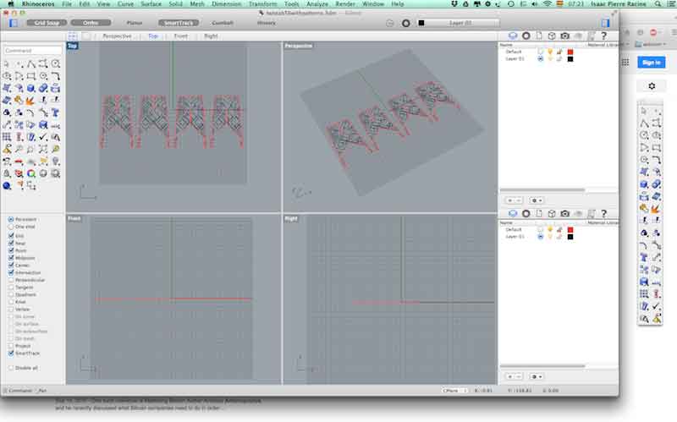The height and width of the screenshot is (422, 677).
Task: Uncheck the End object snap
Action: 11,236
